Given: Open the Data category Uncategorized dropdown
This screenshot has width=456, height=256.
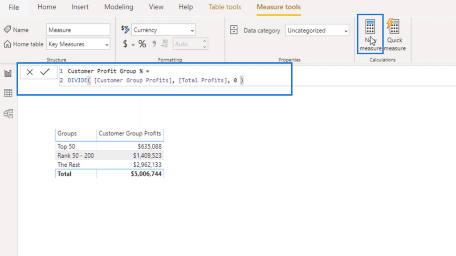Looking at the screenshot, I should point(317,30).
